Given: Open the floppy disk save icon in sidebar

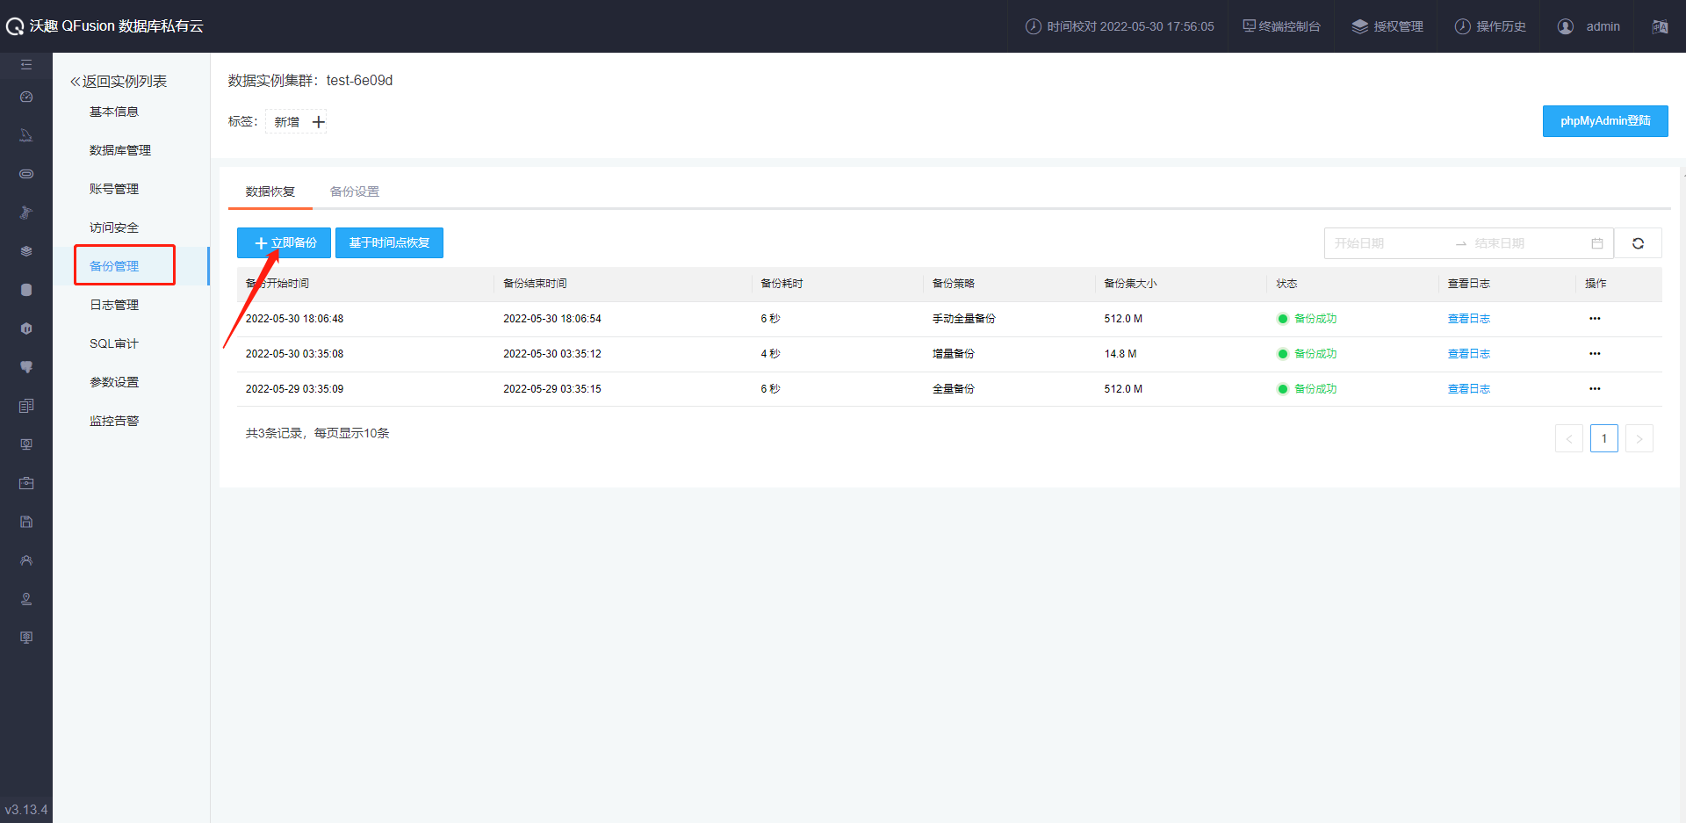Looking at the screenshot, I should pyautogui.click(x=26, y=522).
